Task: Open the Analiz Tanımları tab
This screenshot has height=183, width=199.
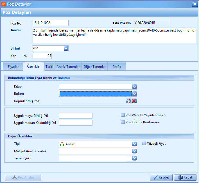Action: click(x=68, y=67)
